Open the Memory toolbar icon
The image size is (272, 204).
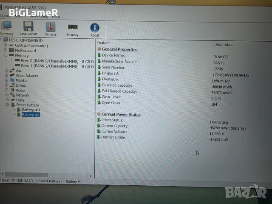pyautogui.click(x=73, y=30)
